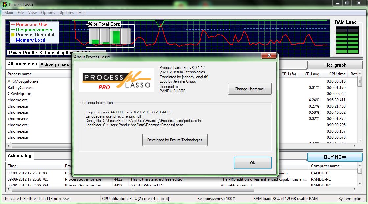Viewport: 368px width, 204px height.
Task: Open the Updates menu
Action: [66, 13]
